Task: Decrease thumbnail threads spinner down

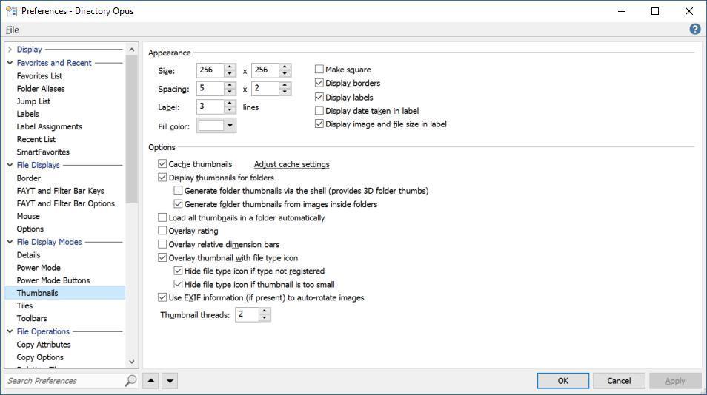Action: pyautogui.click(x=265, y=317)
